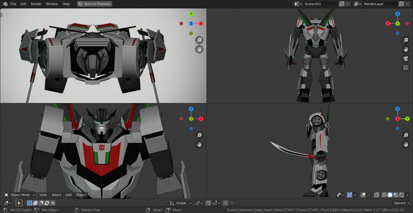Toggle the Show Gizmos button
413x213 pixels.
click(x=350, y=195)
